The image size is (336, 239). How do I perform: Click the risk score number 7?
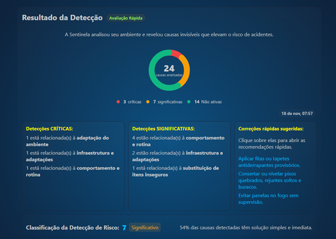[124, 227]
